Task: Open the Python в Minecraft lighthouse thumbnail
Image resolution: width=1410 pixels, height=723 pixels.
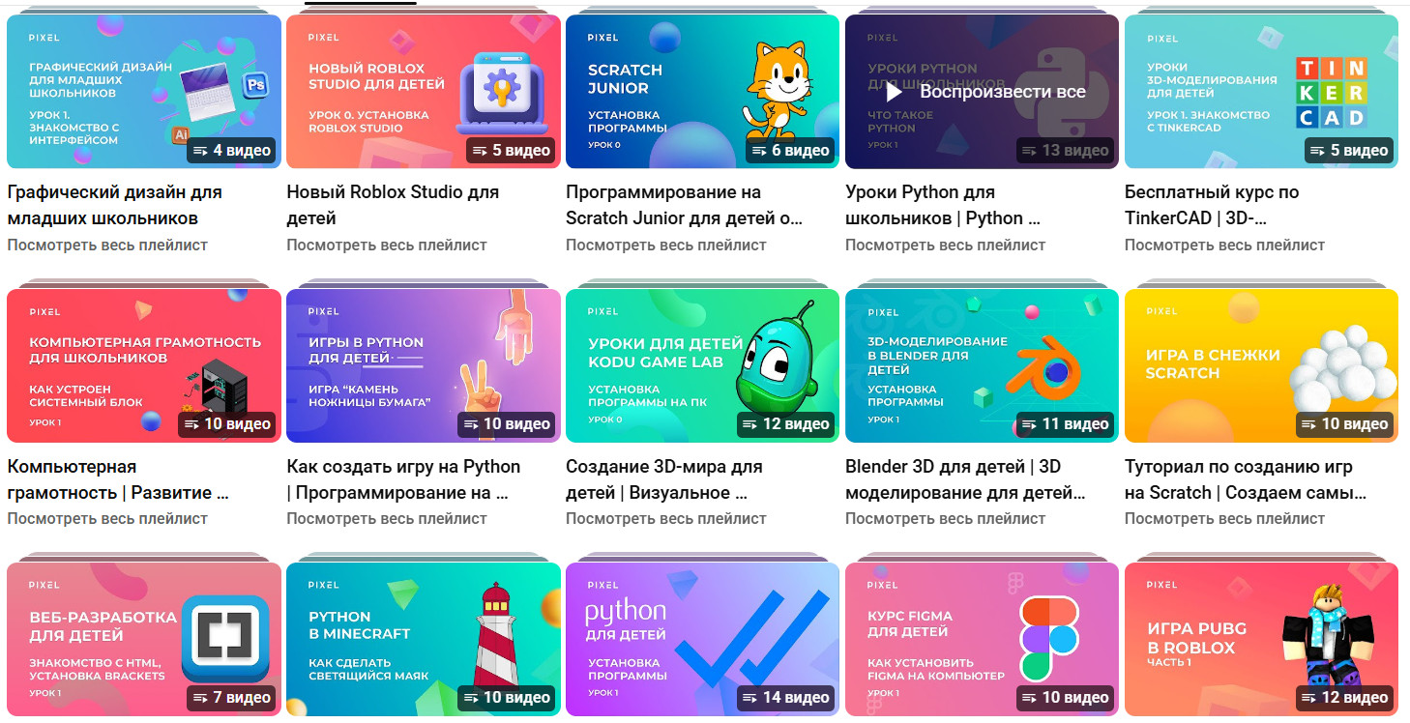Action: click(x=424, y=639)
